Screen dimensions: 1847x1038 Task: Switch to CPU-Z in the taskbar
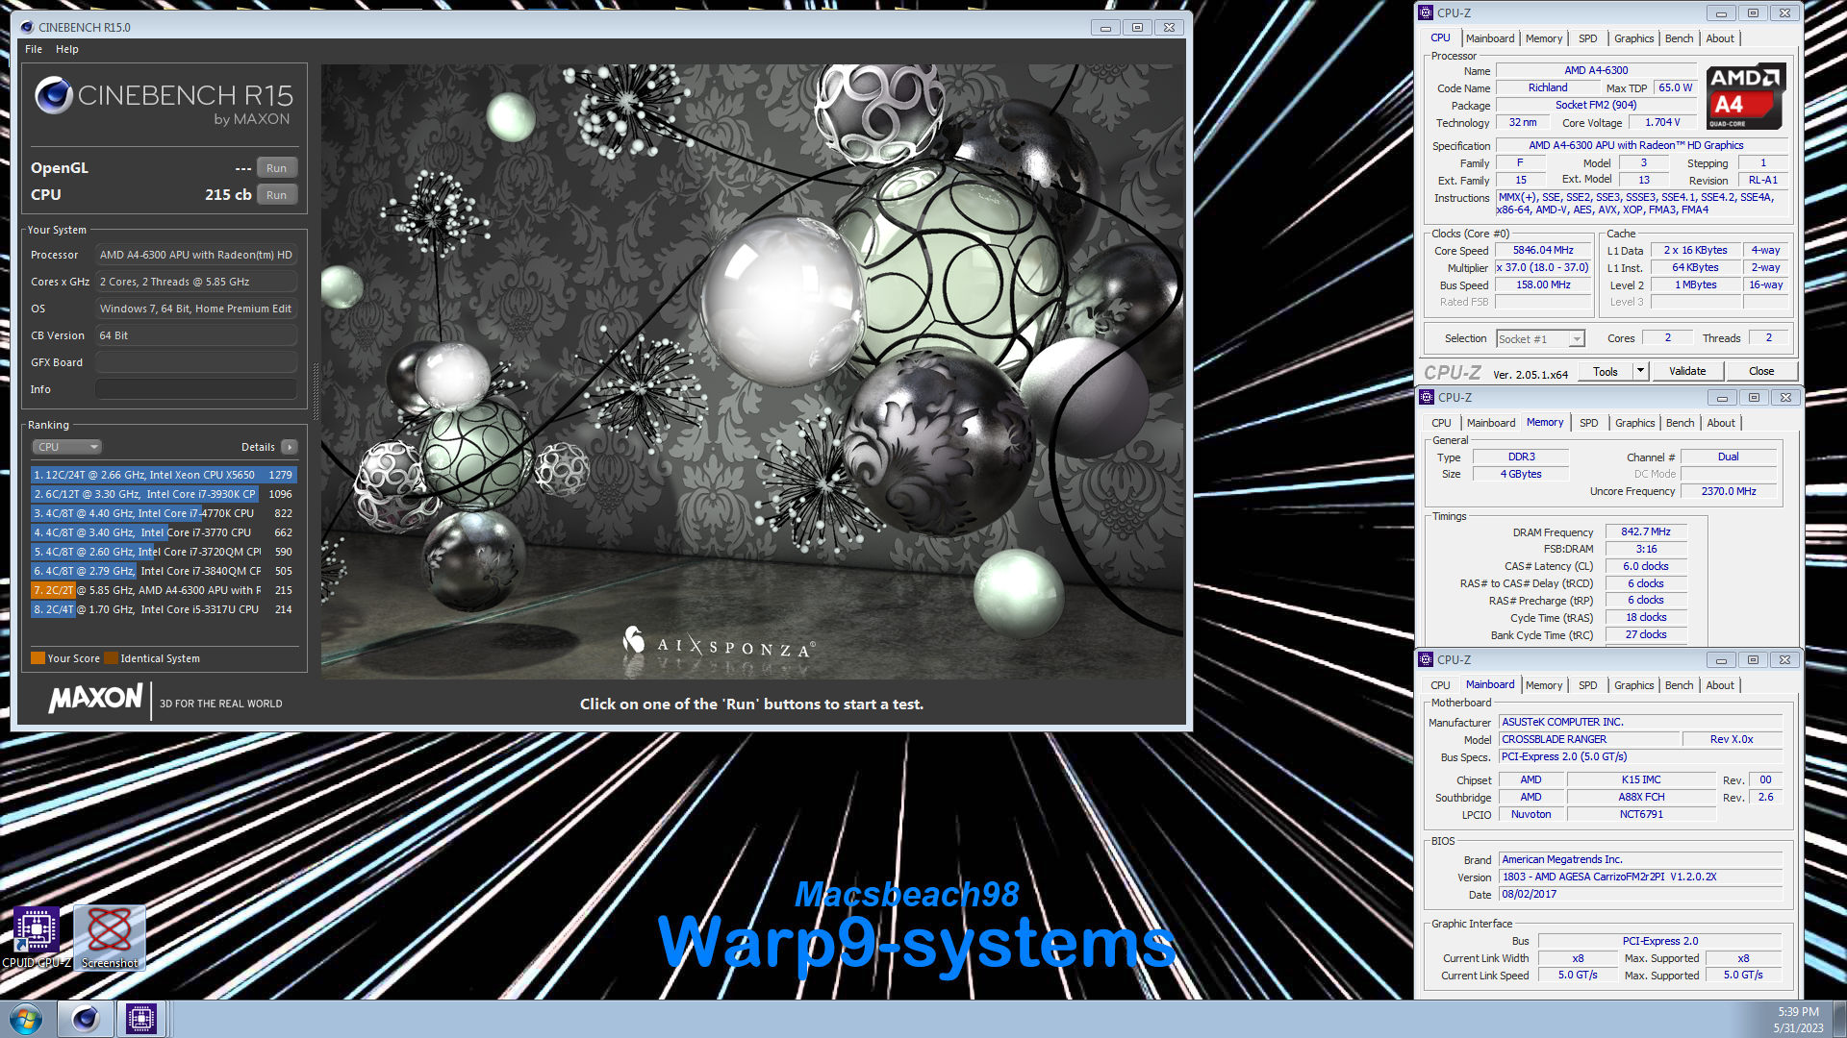(x=141, y=1019)
